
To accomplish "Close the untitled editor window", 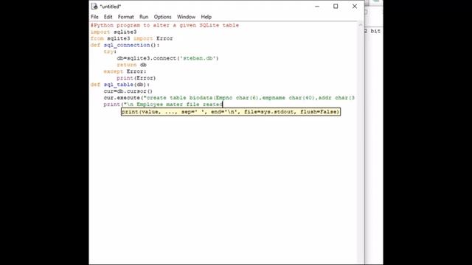I will [x=355, y=7].
